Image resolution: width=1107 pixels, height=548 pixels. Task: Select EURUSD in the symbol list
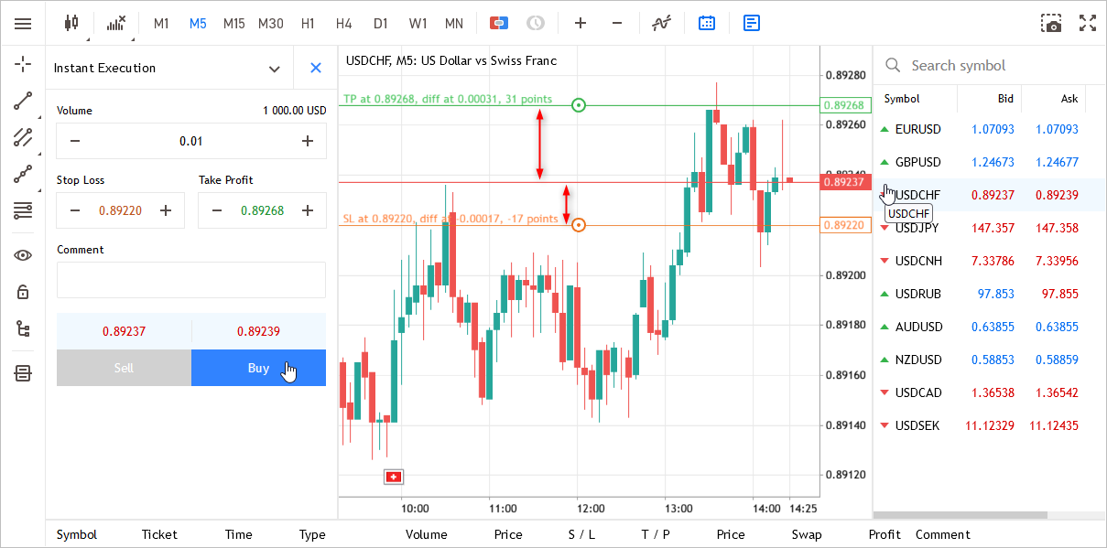click(917, 129)
